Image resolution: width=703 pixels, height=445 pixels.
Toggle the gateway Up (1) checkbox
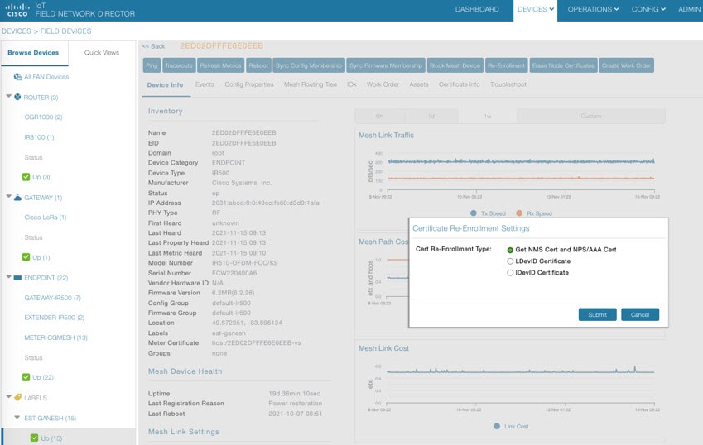tap(26, 257)
